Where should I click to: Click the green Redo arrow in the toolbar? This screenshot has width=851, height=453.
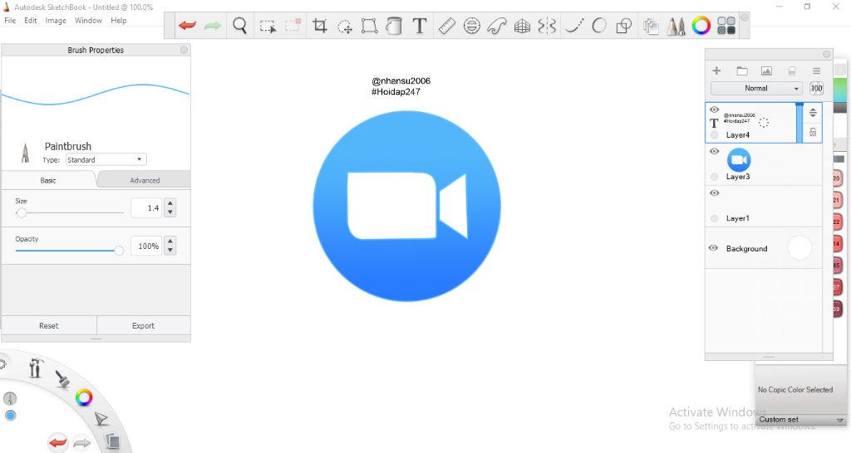click(x=213, y=26)
